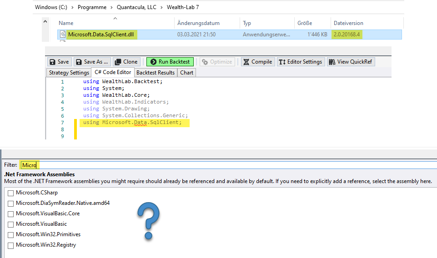Enable the Microsoft.CSharp assembly checkbox
The height and width of the screenshot is (258, 437).
[x=10, y=193]
